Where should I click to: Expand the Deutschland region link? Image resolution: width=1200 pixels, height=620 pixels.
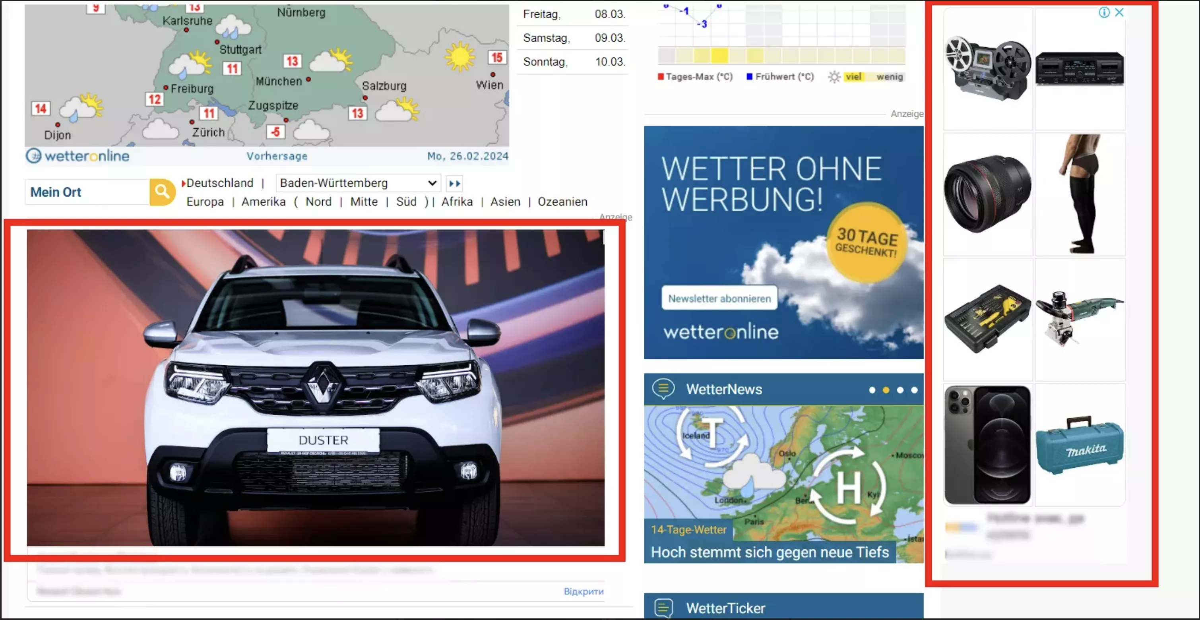point(219,183)
